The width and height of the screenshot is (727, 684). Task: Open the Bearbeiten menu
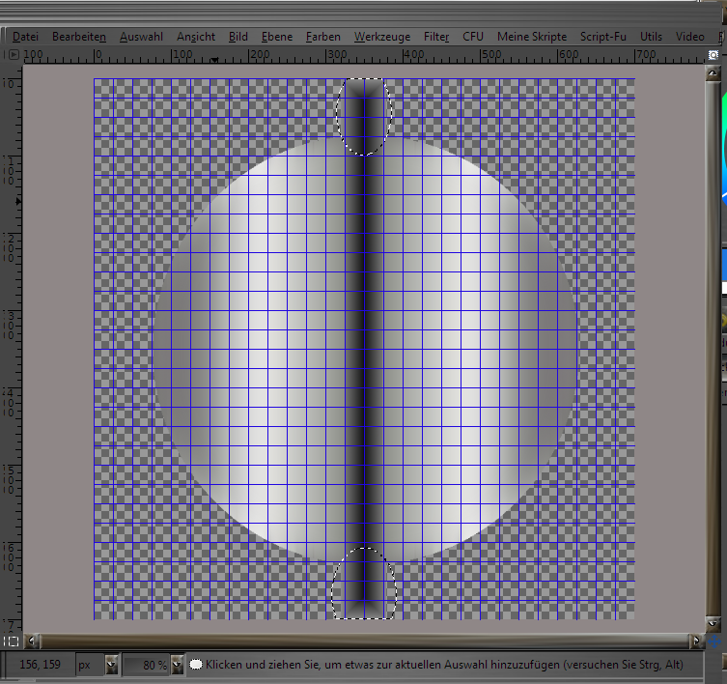(x=79, y=37)
